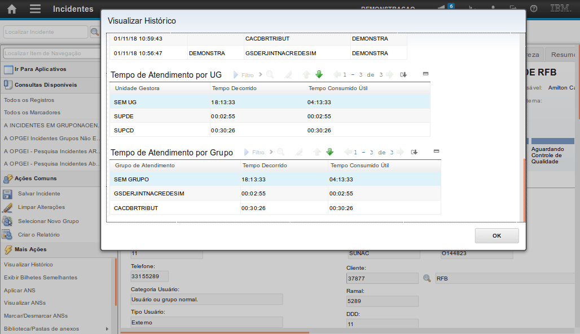Click the OK button in Visualizar Histórico dialog

click(x=496, y=236)
